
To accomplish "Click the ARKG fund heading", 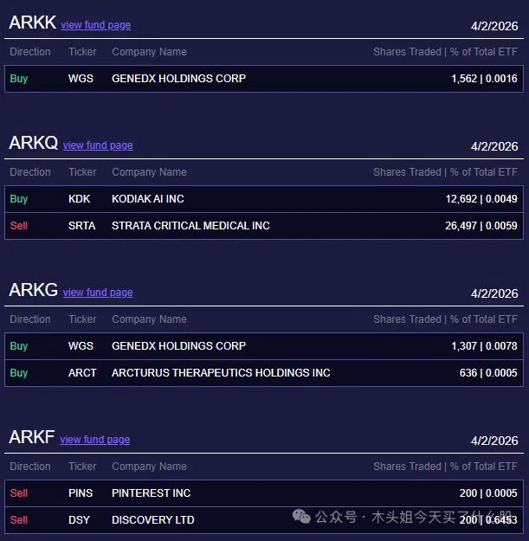I will [x=34, y=290].
